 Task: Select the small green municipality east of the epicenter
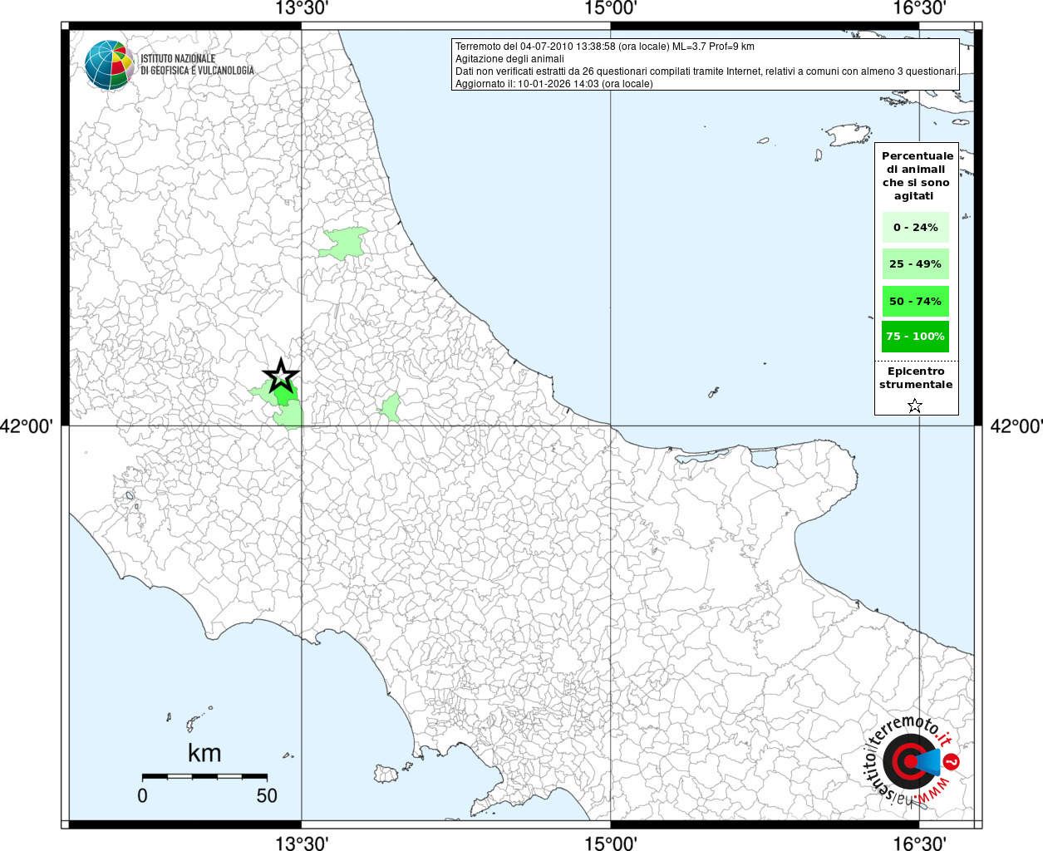391,407
